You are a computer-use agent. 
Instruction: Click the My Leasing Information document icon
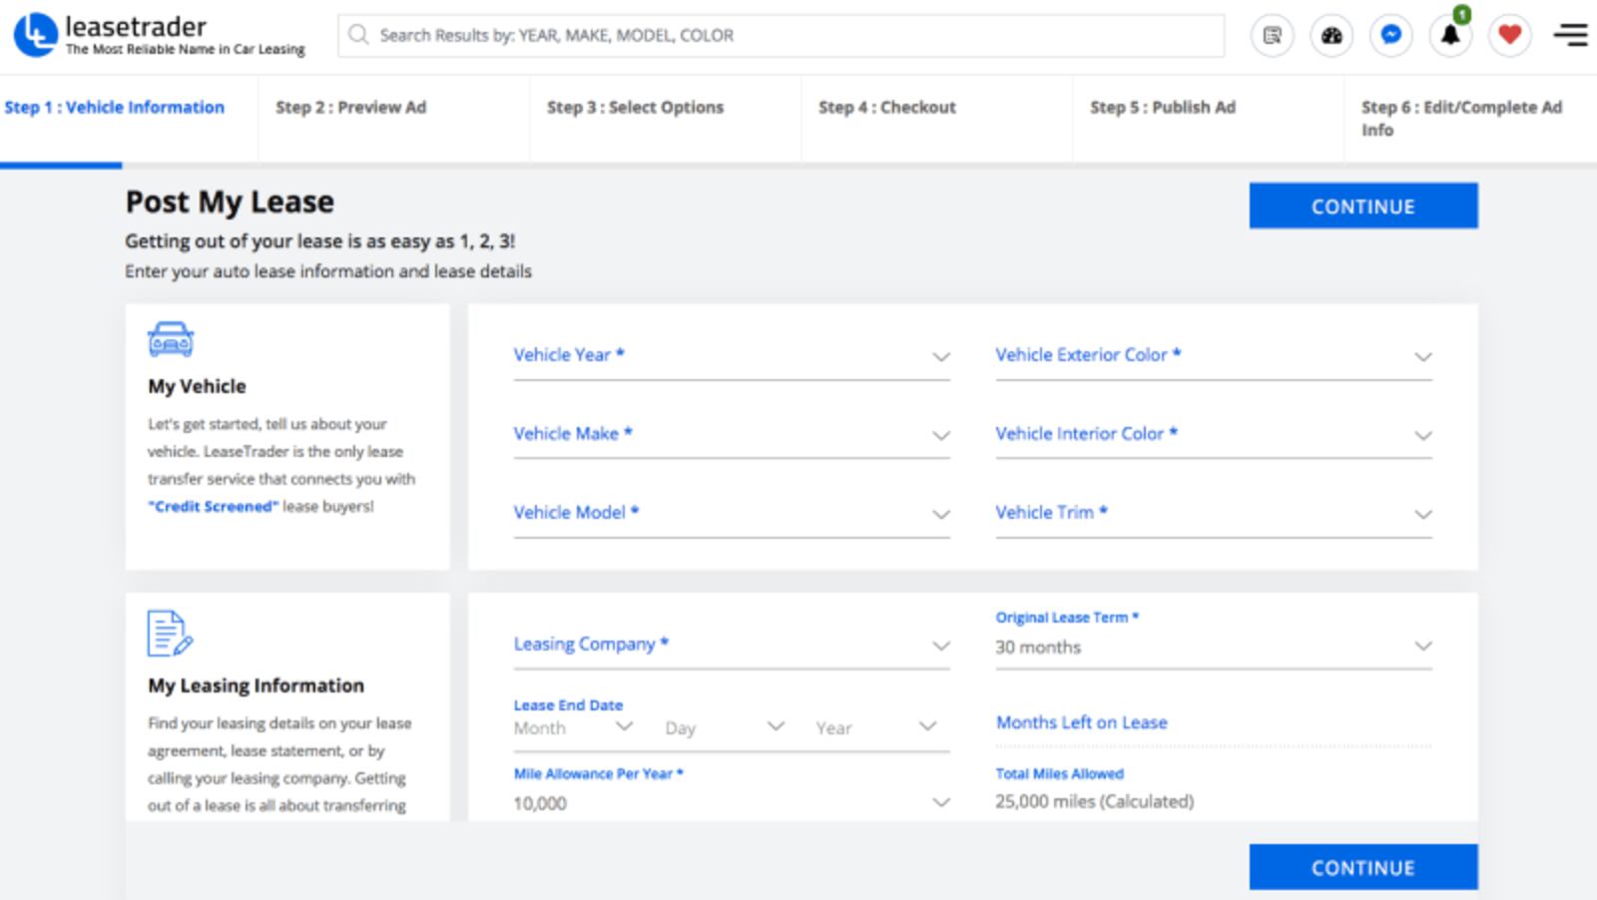point(170,634)
